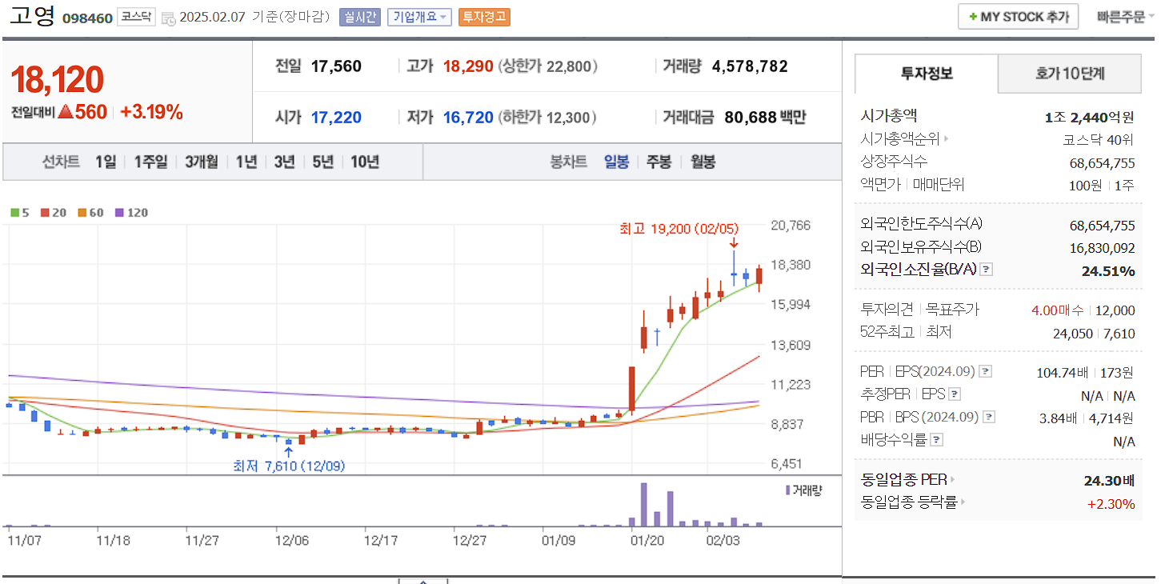
Task: Switch to the 호가 10단계 tab
Action: (1068, 73)
